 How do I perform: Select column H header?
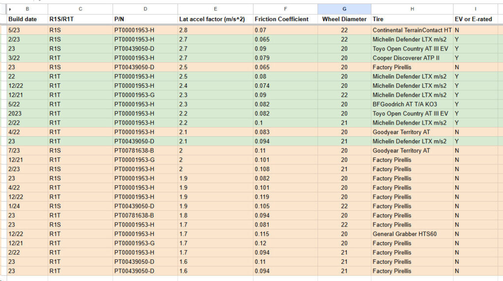(412, 9)
